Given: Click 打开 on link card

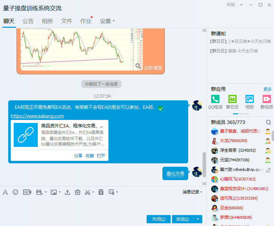Looking at the screenshot, I should coord(101,155).
